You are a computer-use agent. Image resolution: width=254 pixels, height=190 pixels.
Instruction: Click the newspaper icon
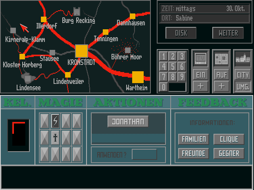(x=221, y=59)
